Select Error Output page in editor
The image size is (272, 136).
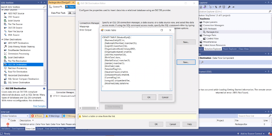85,30
